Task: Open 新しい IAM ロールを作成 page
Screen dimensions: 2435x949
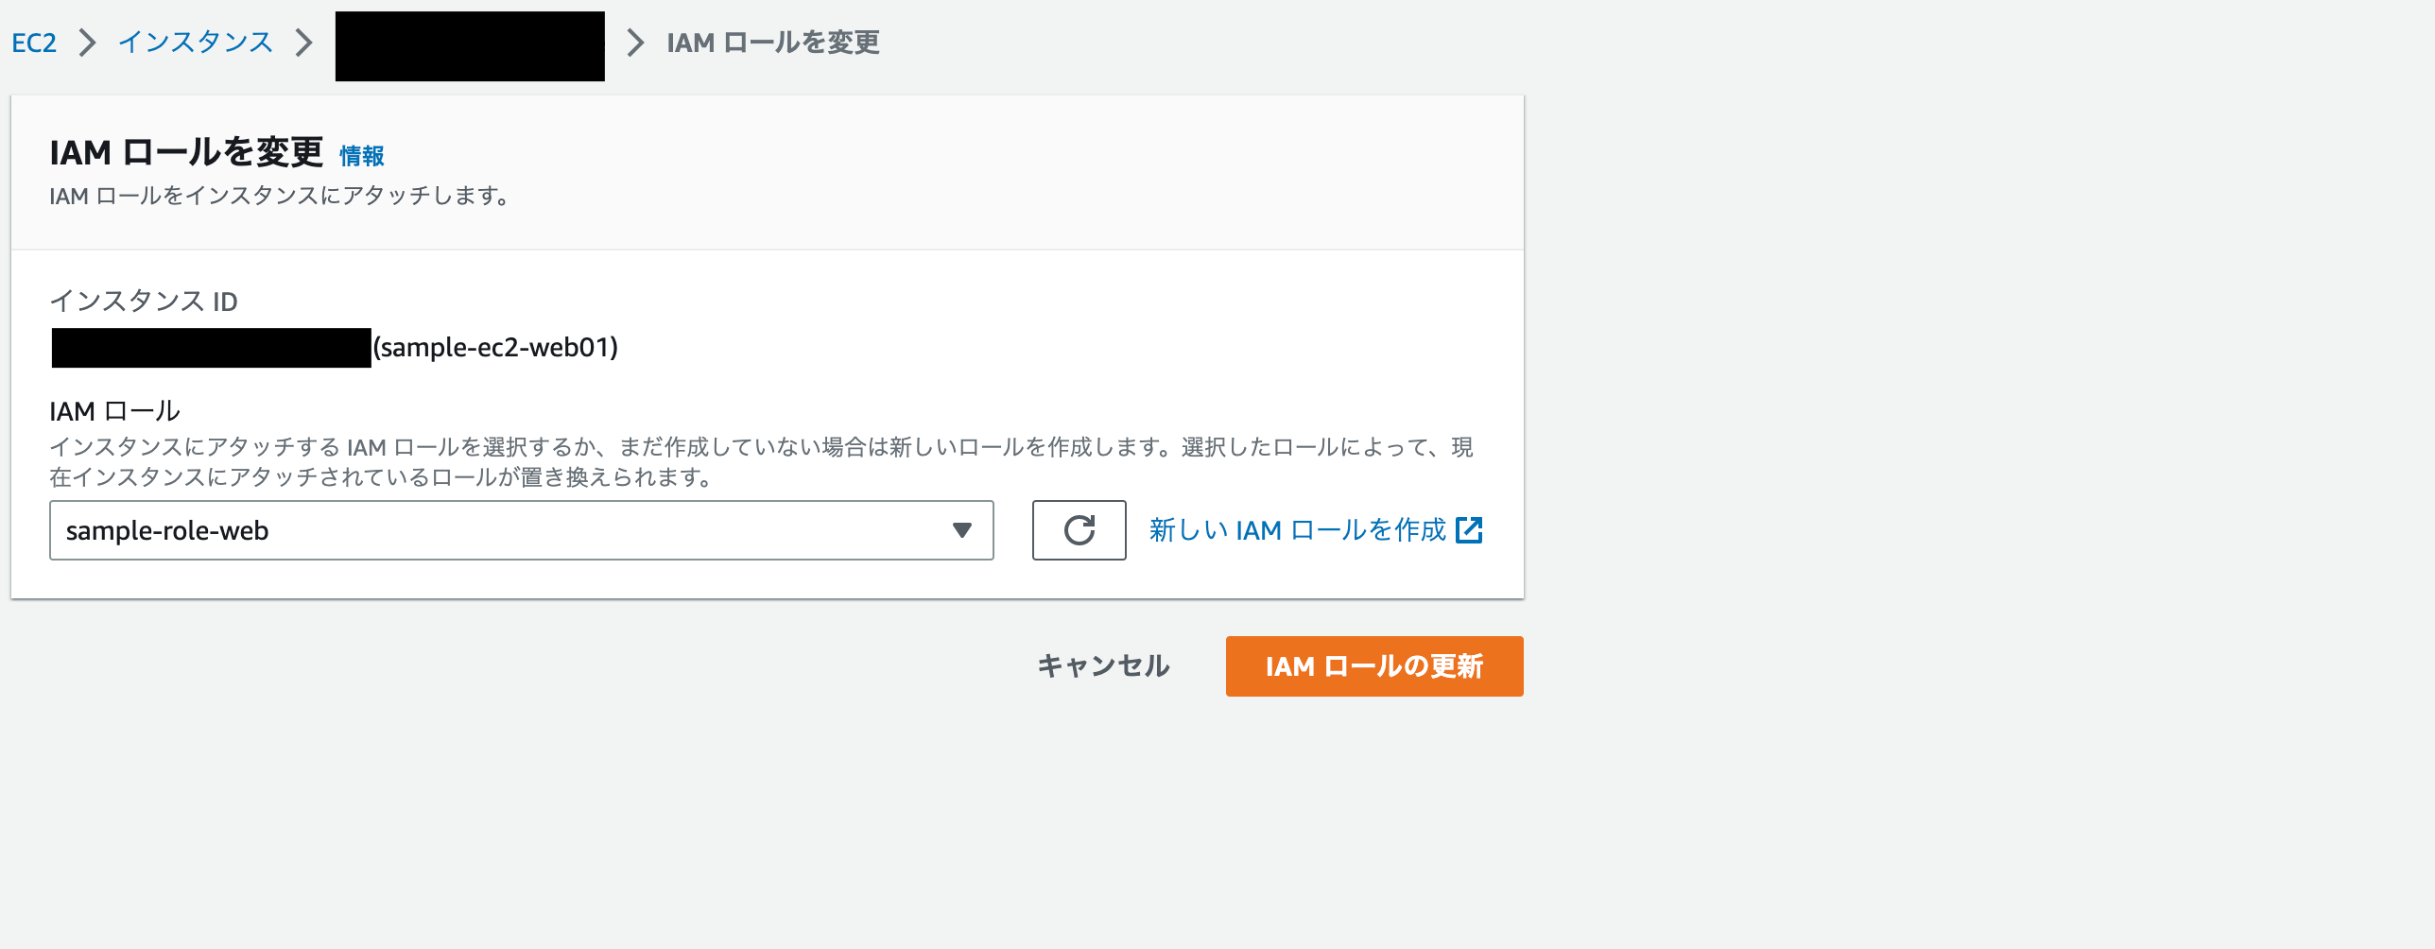Action: click(x=1295, y=530)
